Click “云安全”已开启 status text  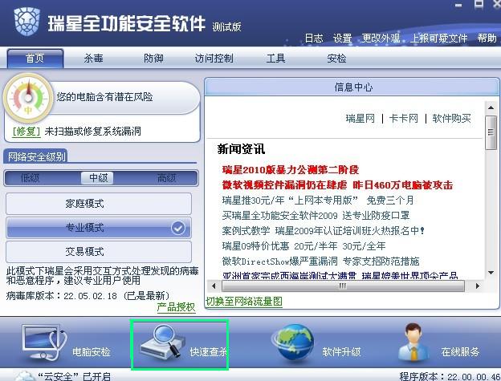(x=74, y=376)
